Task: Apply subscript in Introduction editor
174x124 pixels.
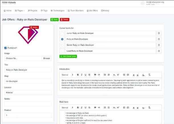Action: point(114,75)
